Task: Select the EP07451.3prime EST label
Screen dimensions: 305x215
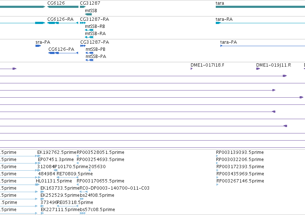Action: [56, 160]
